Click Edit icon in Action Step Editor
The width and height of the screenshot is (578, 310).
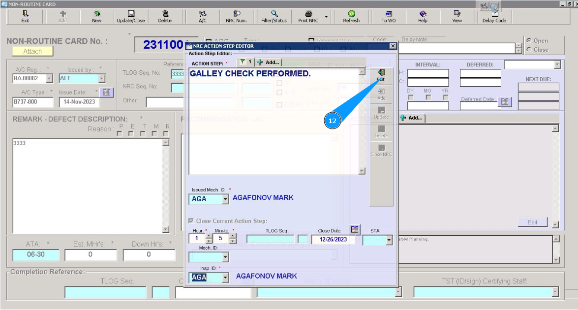click(381, 75)
